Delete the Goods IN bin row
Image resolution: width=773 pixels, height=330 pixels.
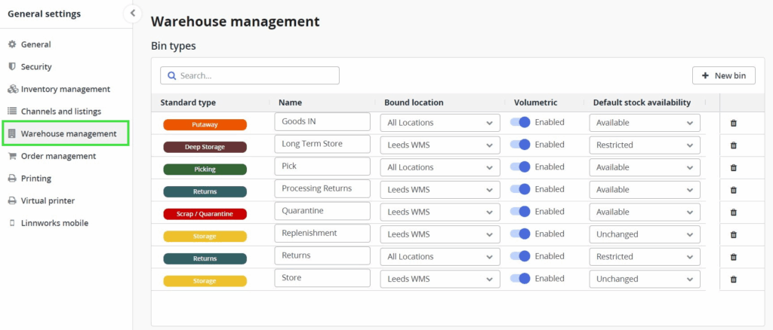point(733,123)
